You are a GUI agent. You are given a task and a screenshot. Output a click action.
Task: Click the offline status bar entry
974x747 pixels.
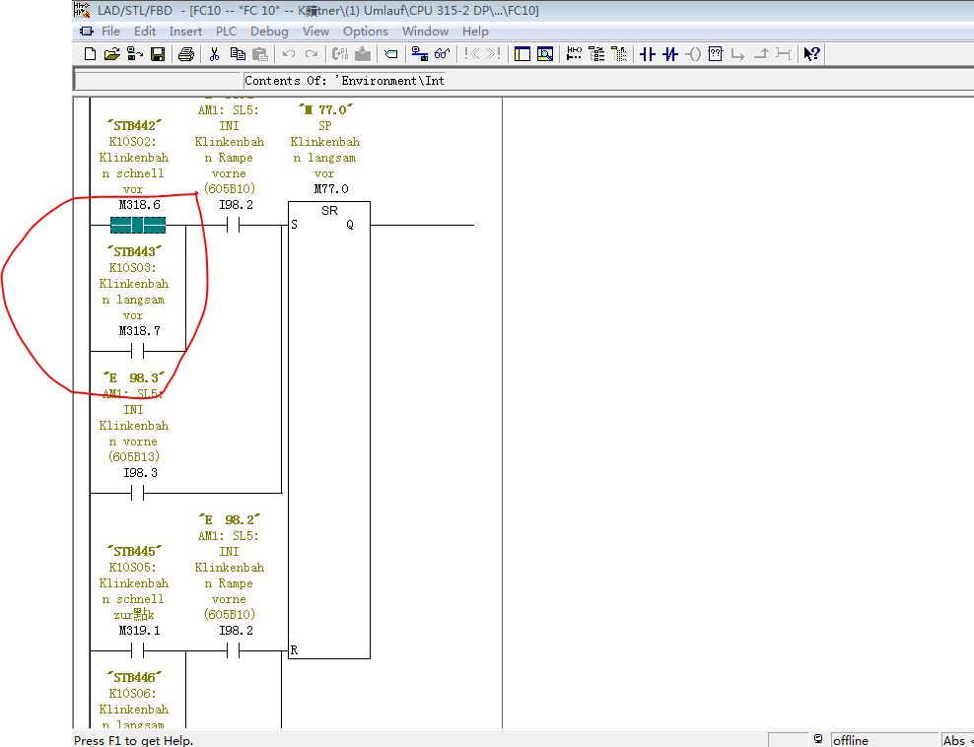pos(884,740)
